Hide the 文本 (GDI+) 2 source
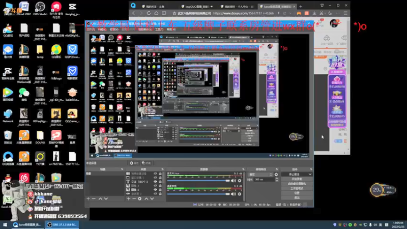The width and height of the screenshot is (407, 229). [x=155, y=182]
